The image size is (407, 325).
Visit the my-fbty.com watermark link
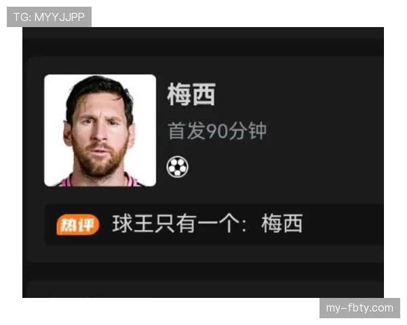360,308
